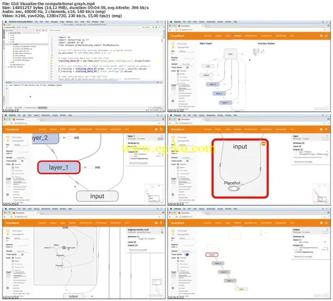Image resolution: width=333 pixels, height=301 pixels.
Task: Click Upload Choose File button in Main Graph frame
Action: [x=186, y=64]
